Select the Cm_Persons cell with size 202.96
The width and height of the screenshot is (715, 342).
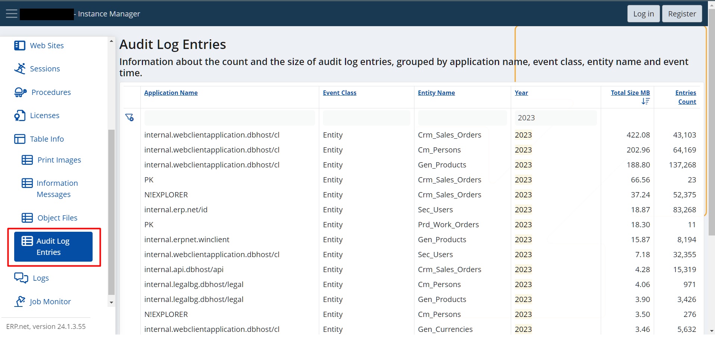pos(439,150)
